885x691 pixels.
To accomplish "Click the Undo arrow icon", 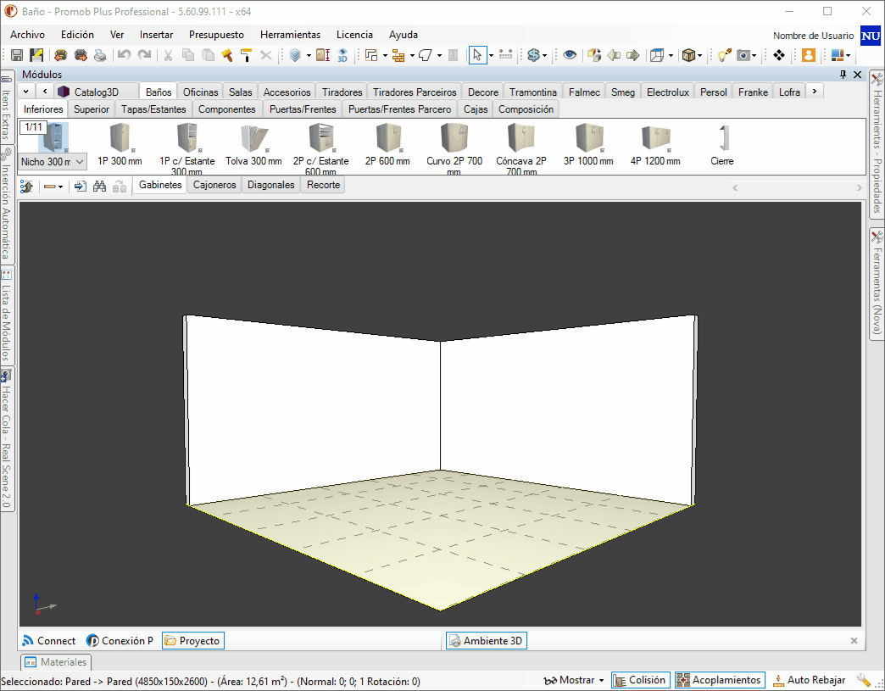I will pyautogui.click(x=124, y=55).
